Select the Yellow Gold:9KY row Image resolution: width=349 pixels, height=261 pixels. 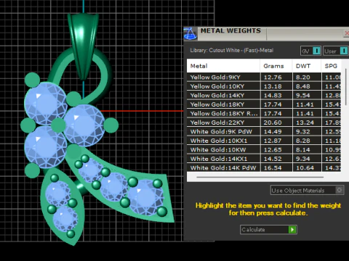(x=264, y=78)
